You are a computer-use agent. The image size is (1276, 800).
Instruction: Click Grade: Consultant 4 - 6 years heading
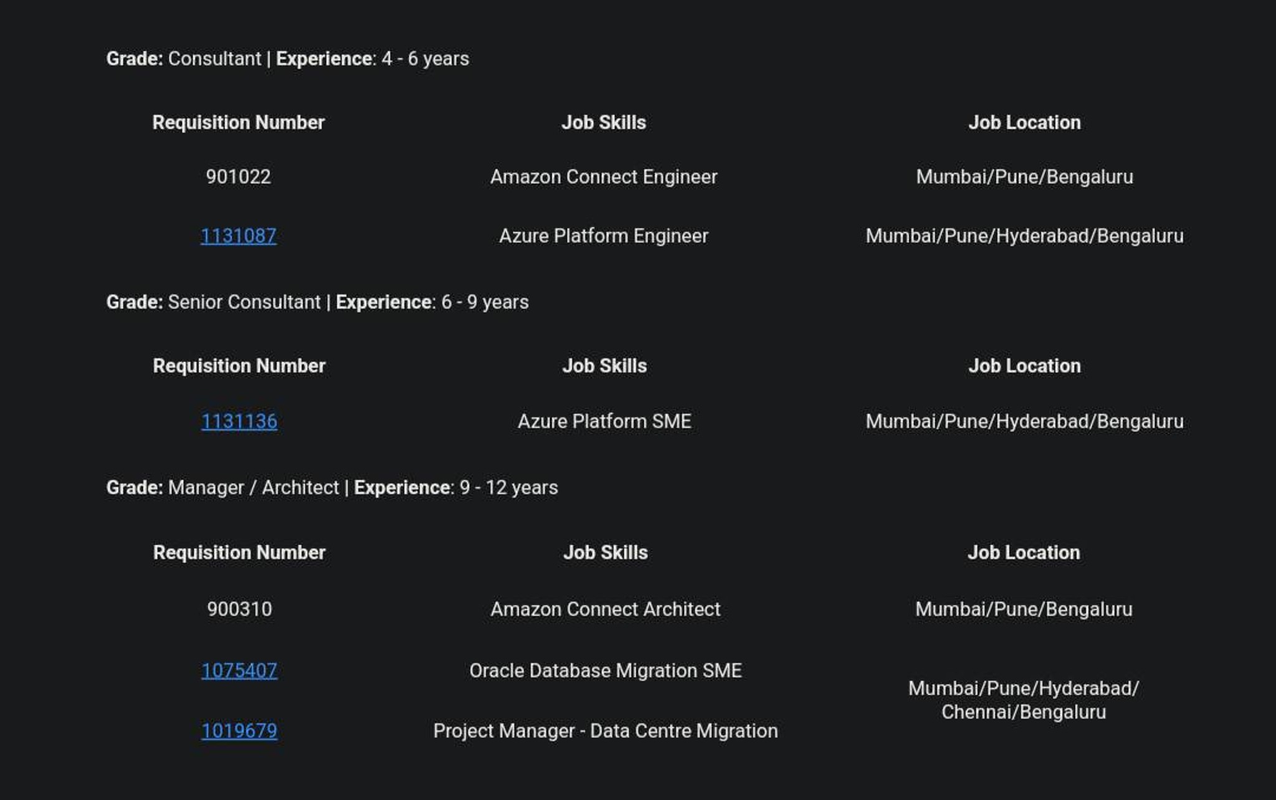[288, 59]
